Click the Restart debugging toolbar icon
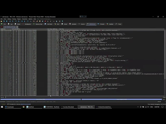 4,21
